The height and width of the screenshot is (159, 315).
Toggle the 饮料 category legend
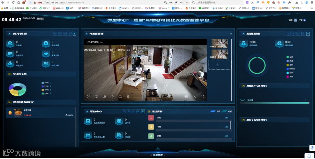coord(290,73)
